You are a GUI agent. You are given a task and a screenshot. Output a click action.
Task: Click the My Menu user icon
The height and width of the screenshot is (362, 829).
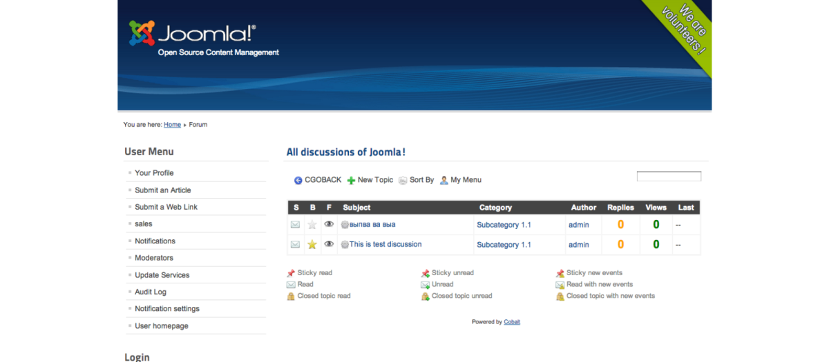click(444, 181)
